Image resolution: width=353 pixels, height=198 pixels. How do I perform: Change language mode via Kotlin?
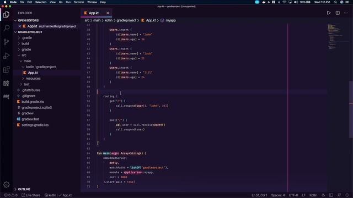click(x=313, y=195)
